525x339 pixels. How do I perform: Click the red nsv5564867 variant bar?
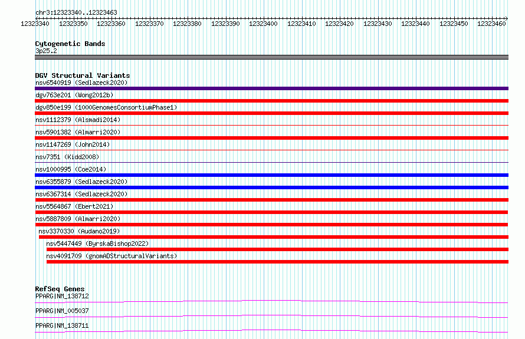click(271, 212)
